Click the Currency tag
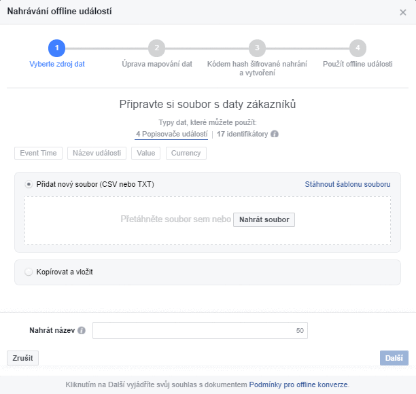416x394 pixels. point(186,154)
